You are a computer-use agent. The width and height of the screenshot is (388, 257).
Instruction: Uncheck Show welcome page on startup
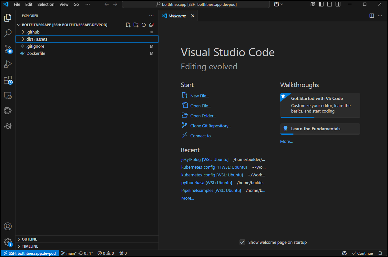click(x=242, y=242)
